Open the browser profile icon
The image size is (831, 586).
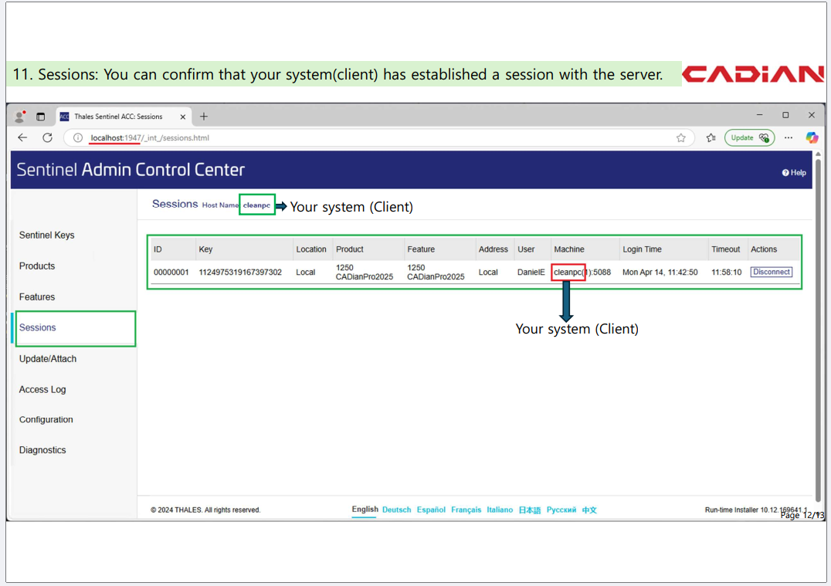tap(21, 117)
